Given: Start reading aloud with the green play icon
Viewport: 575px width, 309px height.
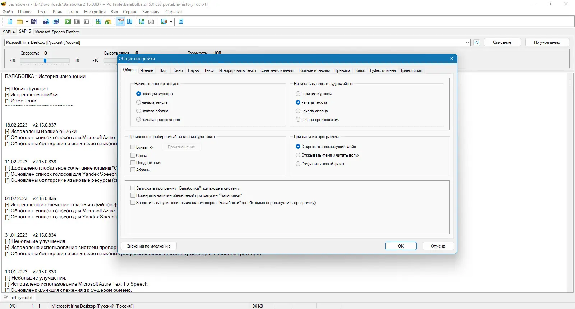Looking at the screenshot, I should (x=68, y=22).
